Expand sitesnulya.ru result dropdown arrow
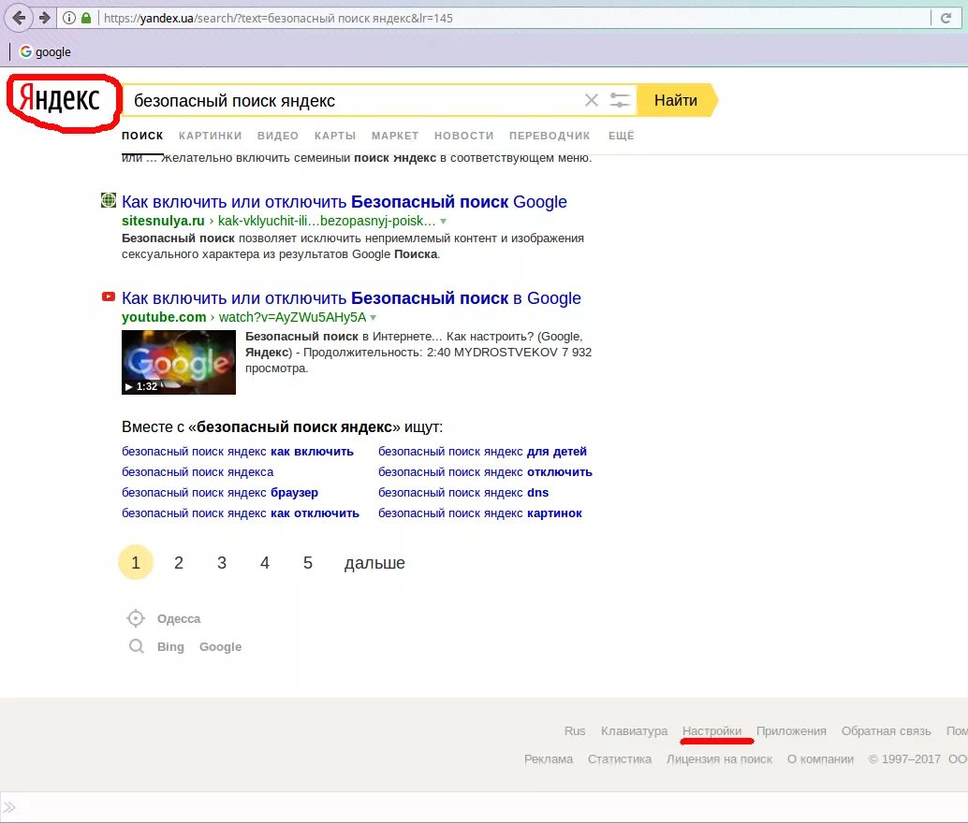968x823 pixels. point(443,221)
